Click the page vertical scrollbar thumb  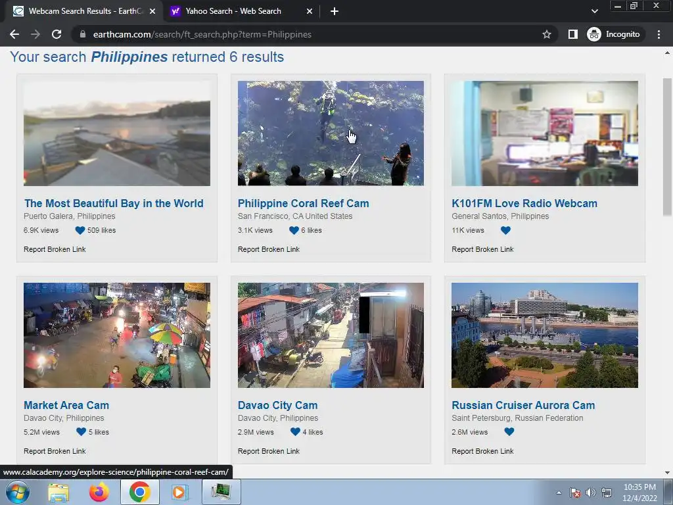(667, 147)
